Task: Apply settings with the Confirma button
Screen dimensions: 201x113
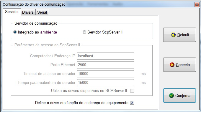Action: (179, 96)
